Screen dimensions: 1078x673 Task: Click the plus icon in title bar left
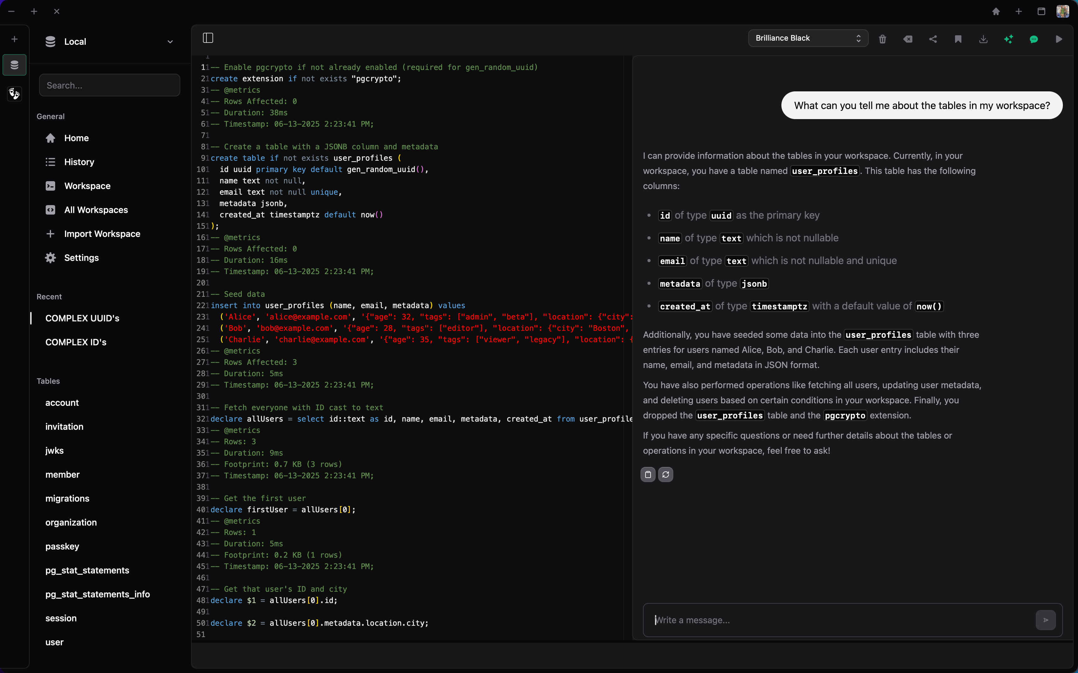tap(34, 12)
